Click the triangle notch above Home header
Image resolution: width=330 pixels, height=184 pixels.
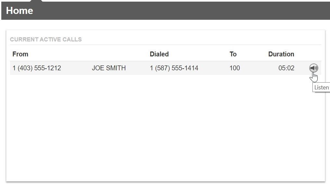pos(36,1)
